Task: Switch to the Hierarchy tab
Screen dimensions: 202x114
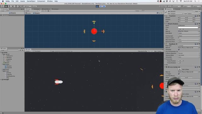Action: [4, 9]
